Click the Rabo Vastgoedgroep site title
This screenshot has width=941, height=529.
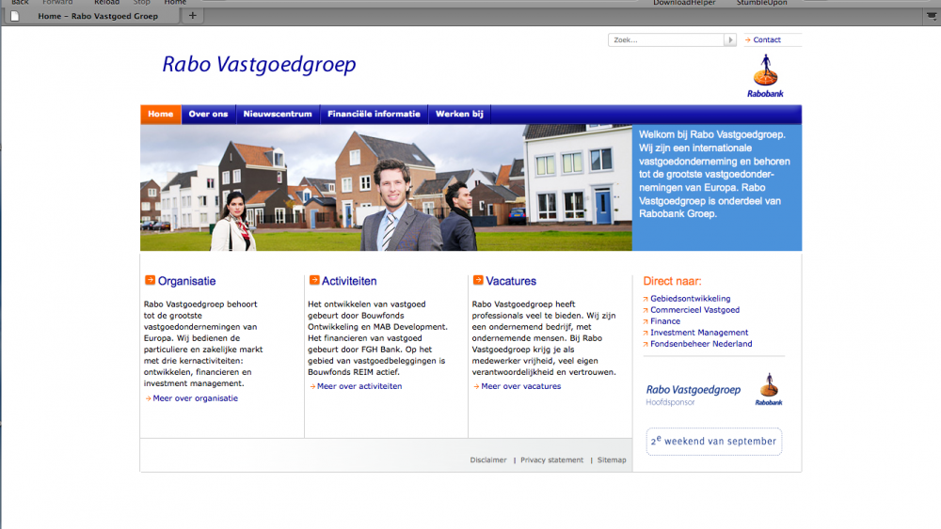point(259,64)
